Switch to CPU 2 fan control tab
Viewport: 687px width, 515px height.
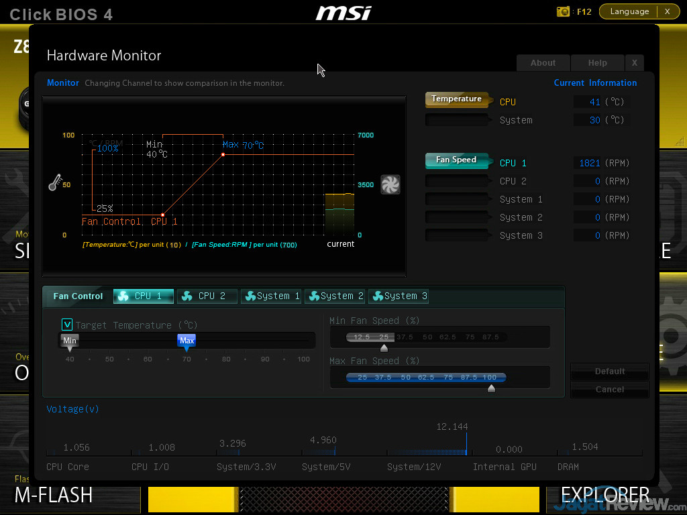[207, 296]
